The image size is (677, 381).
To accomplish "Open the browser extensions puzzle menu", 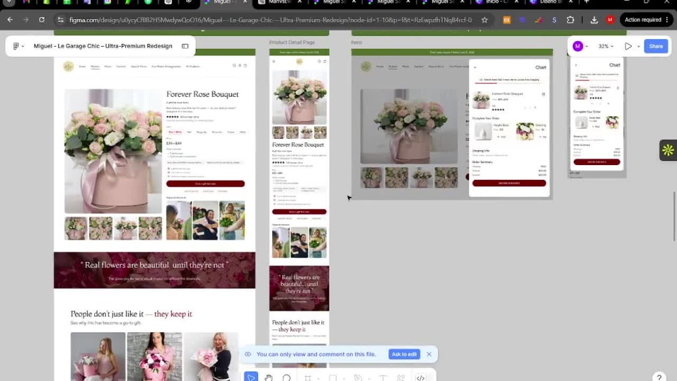I will pos(570,20).
